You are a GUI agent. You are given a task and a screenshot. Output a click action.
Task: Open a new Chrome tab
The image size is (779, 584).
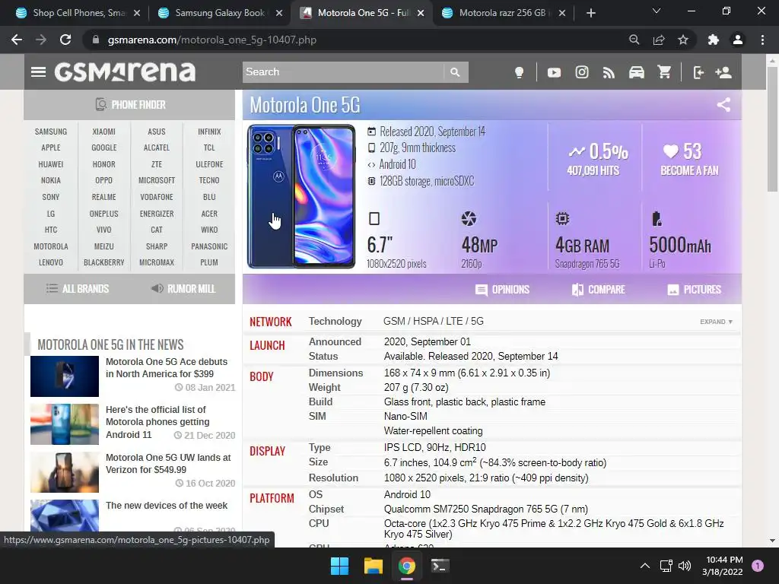pos(590,13)
